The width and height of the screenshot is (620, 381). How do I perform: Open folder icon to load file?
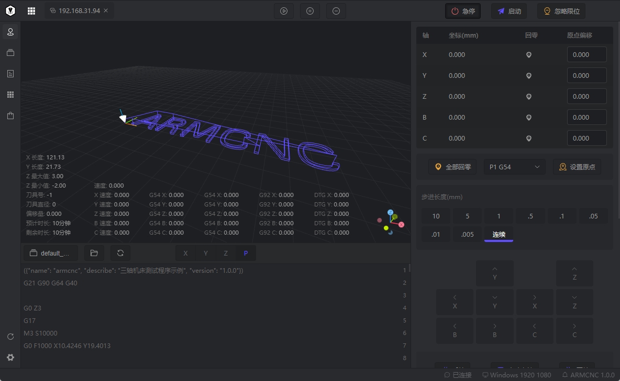click(94, 253)
